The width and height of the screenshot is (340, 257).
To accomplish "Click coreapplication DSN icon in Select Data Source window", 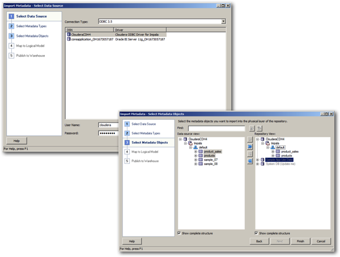I will (69, 39).
